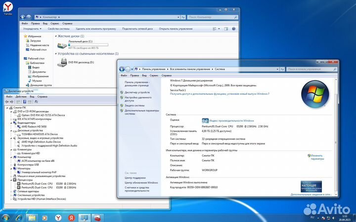Screen dimensions: 356x222
Task: Open Индекс производительности Windows link
Action: click(231, 121)
